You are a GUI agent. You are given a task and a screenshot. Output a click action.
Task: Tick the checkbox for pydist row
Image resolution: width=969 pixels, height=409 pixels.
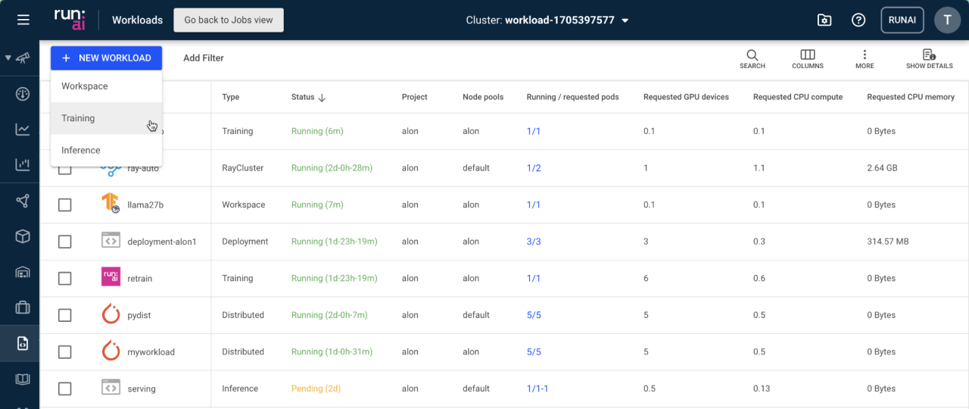tap(65, 315)
